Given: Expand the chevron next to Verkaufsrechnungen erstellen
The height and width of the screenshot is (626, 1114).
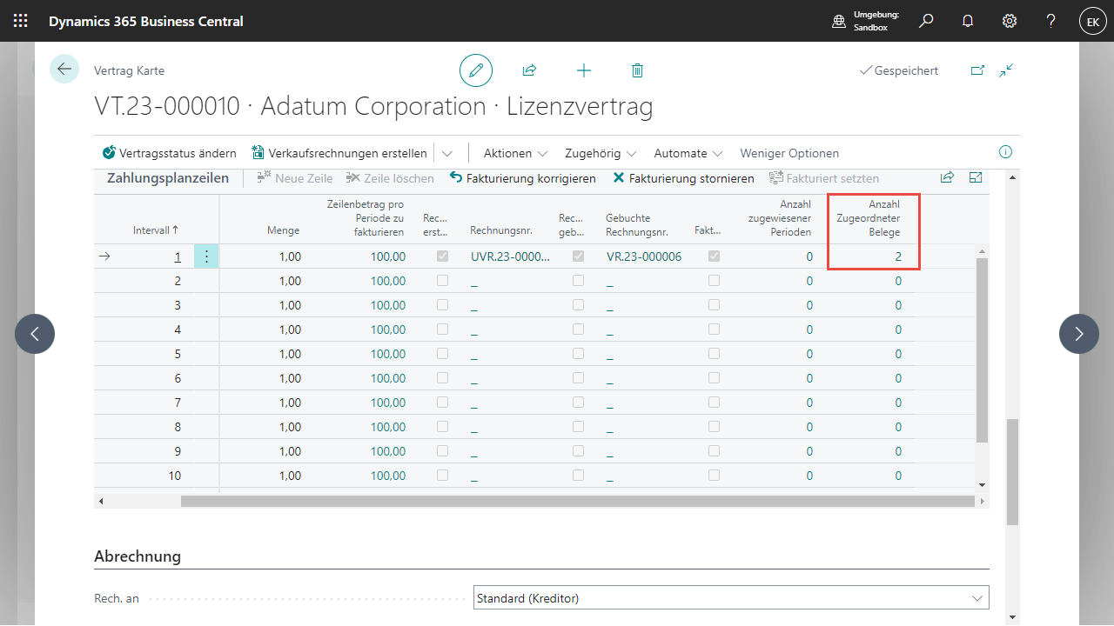Looking at the screenshot, I should point(447,153).
